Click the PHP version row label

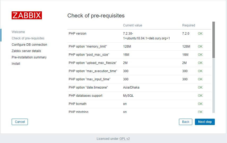[77, 34]
